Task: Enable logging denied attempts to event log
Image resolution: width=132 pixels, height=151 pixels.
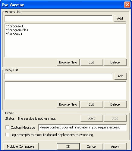Action: pos(7,135)
